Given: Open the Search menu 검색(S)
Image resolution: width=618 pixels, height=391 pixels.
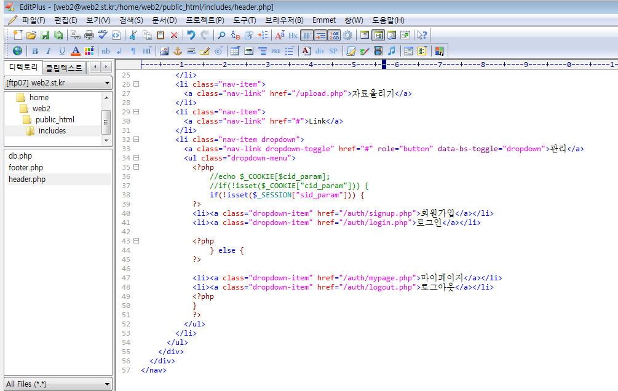Looking at the screenshot, I should (x=131, y=20).
